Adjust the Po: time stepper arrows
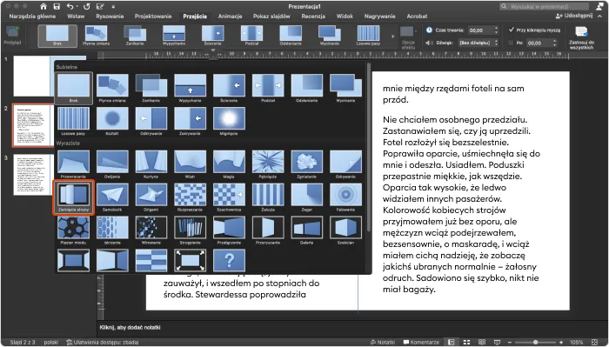609x347 pixels. point(554,43)
